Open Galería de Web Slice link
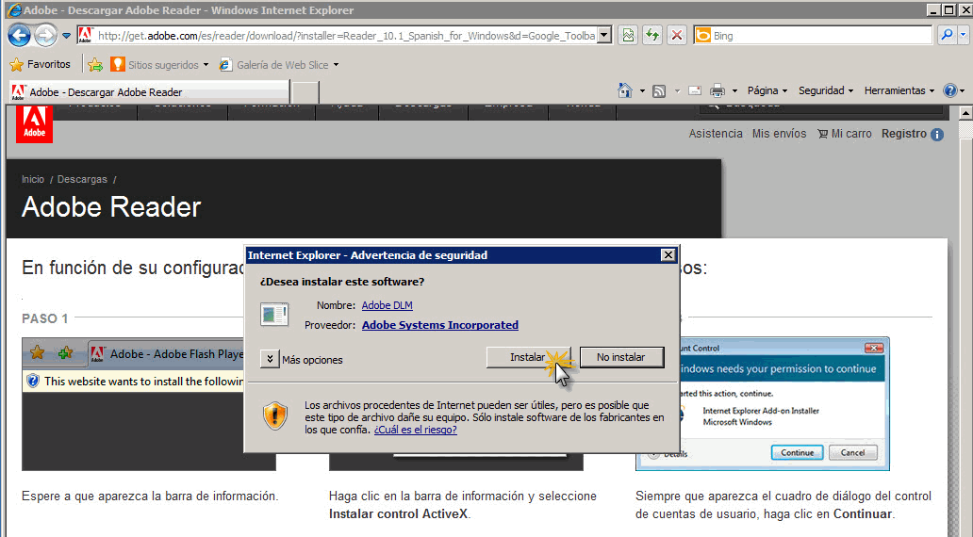The height and width of the screenshot is (537, 973). click(x=279, y=64)
